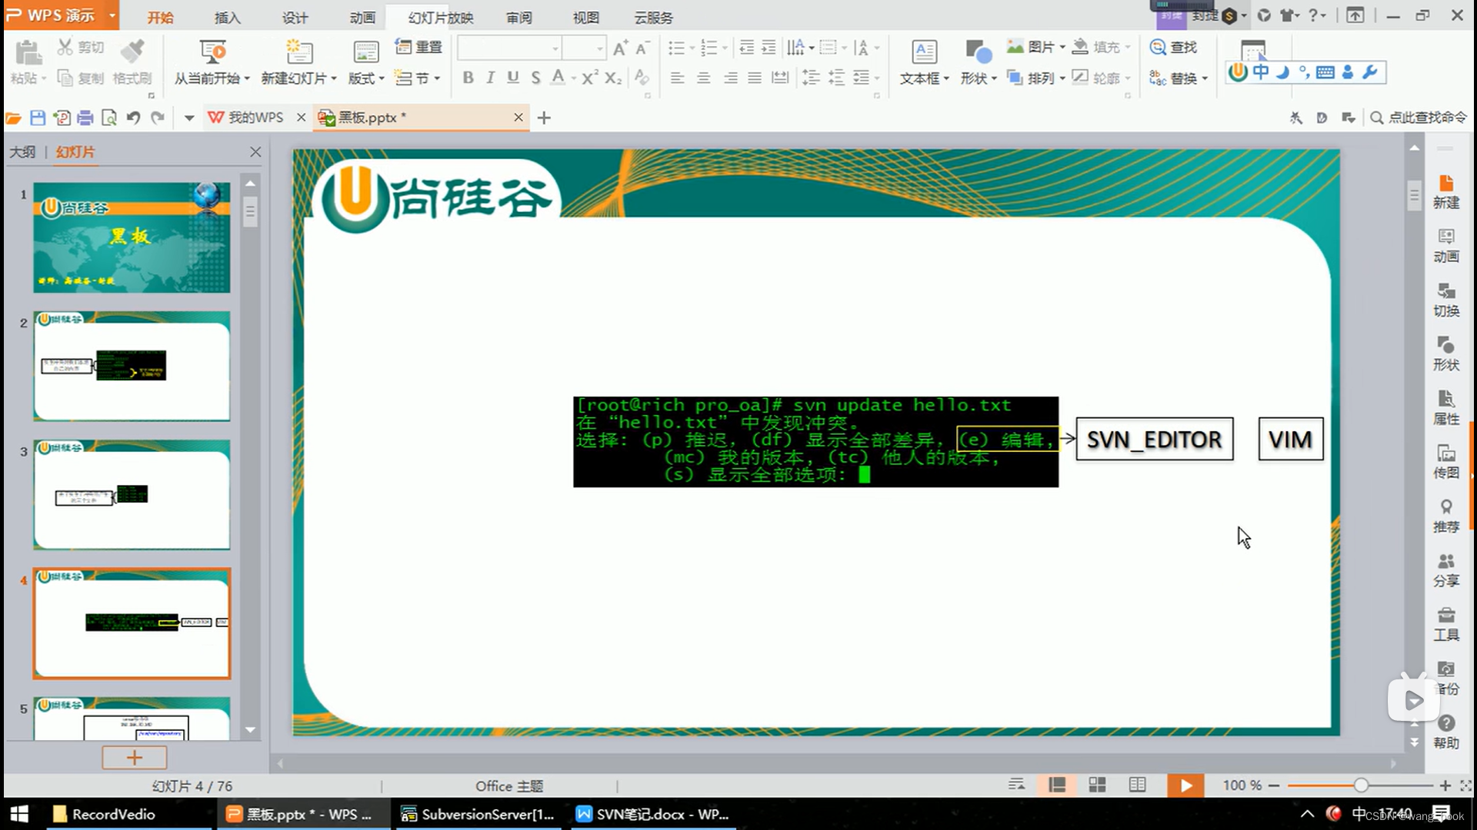The height and width of the screenshot is (830, 1477).
Task: Open the Design (设计) ribbon tab
Action: pyautogui.click(x=295, y=18)
